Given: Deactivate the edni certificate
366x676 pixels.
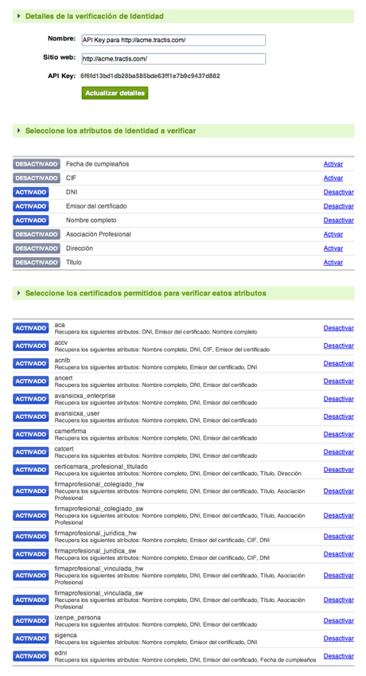Looking at the screenshot, I should 338,656.
